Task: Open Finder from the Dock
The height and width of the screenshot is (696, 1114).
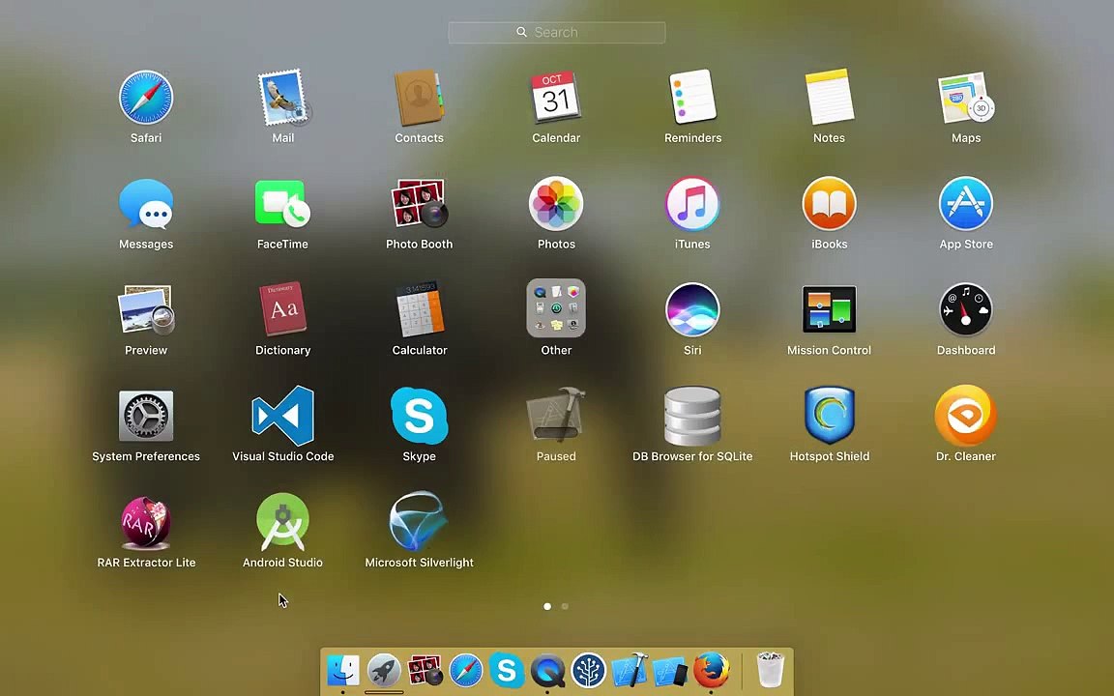Action: 343,671
